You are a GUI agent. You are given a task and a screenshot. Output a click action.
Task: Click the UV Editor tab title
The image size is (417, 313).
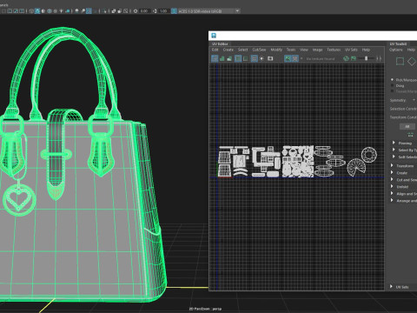click(x=220, y=43)
